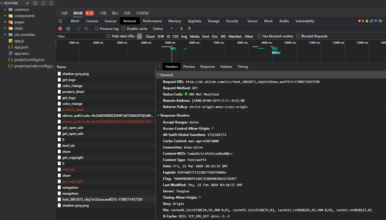Open the Timing tab of request
This screenshot has height=220, width=386.
tap(243, 66)
